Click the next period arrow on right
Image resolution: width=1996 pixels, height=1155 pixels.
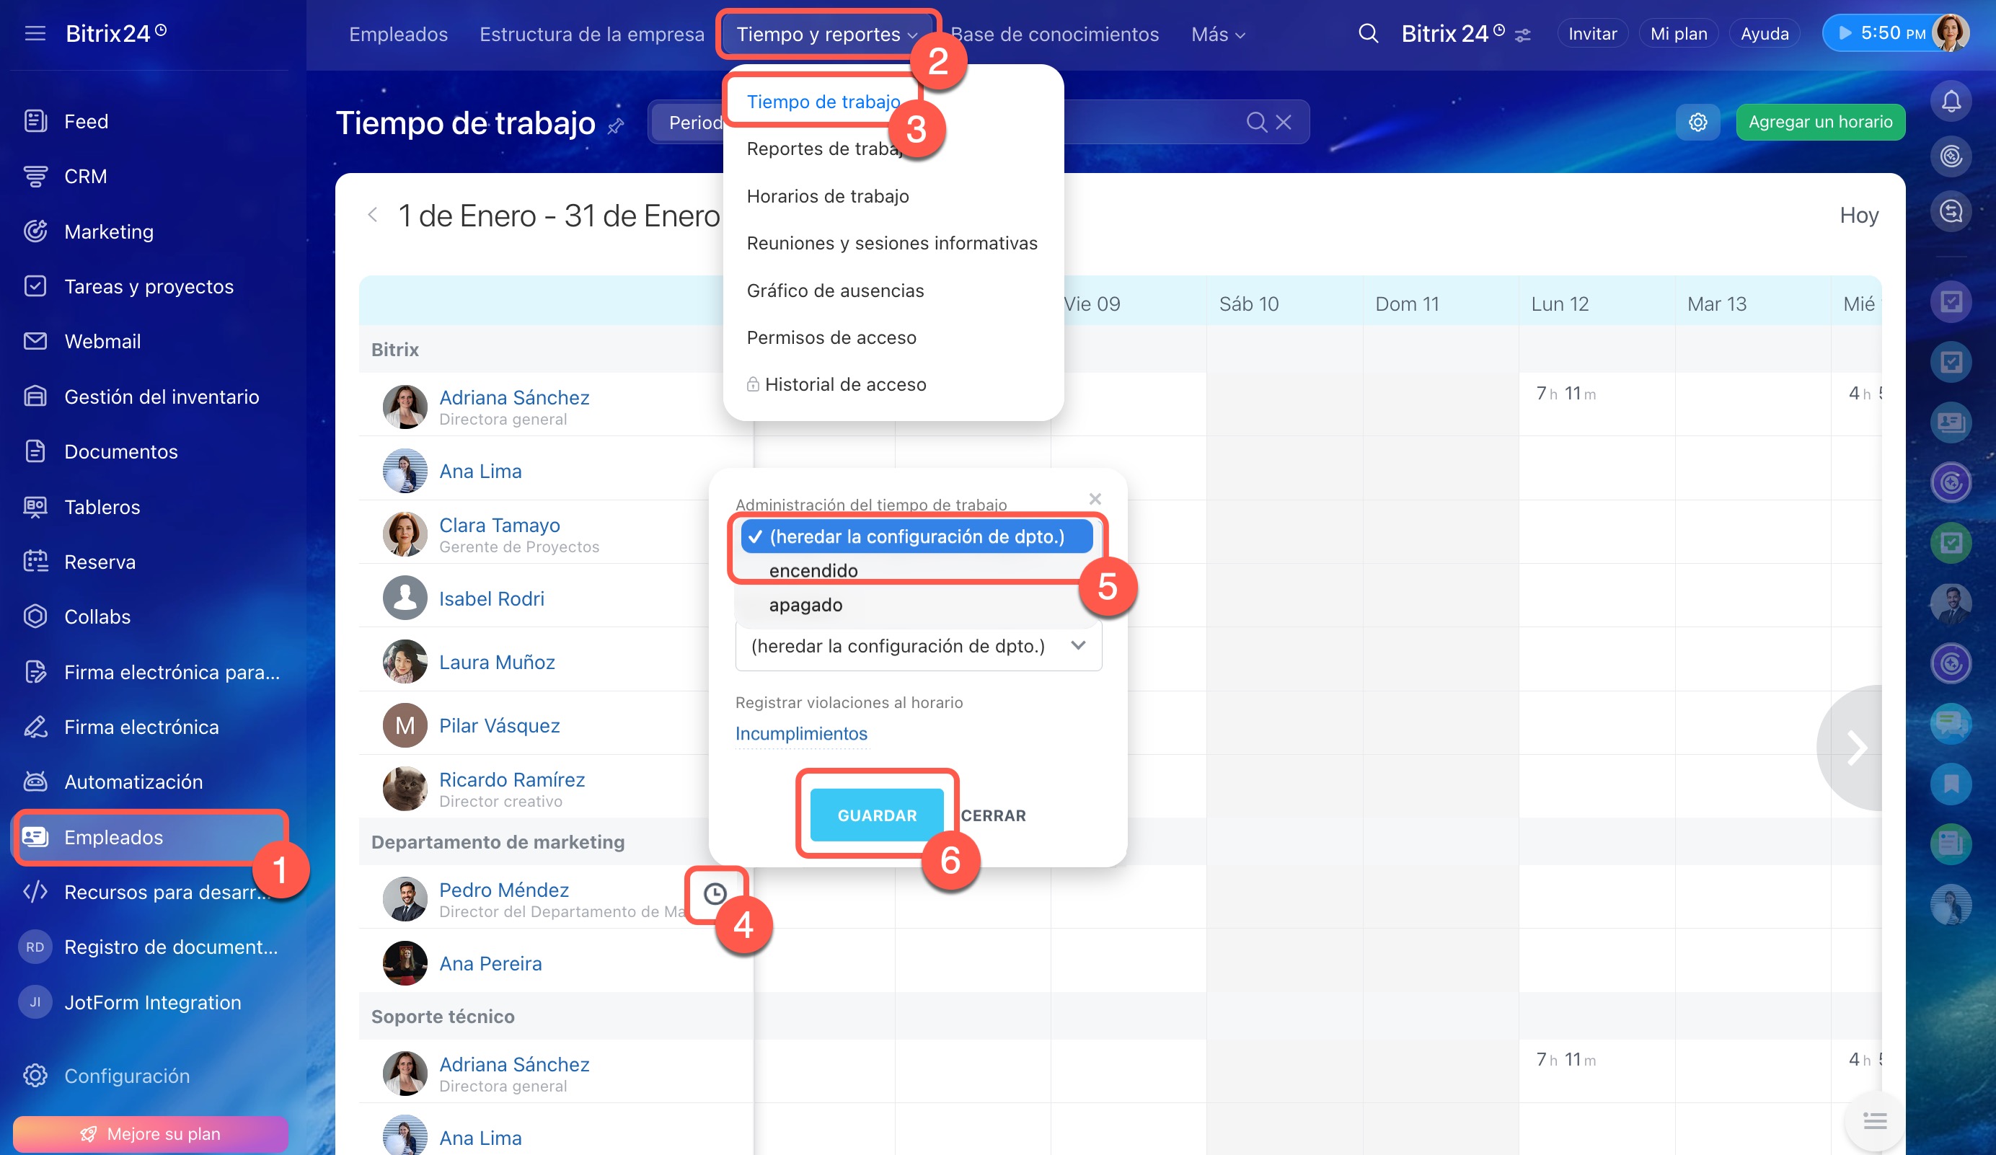coord(1856,747)
